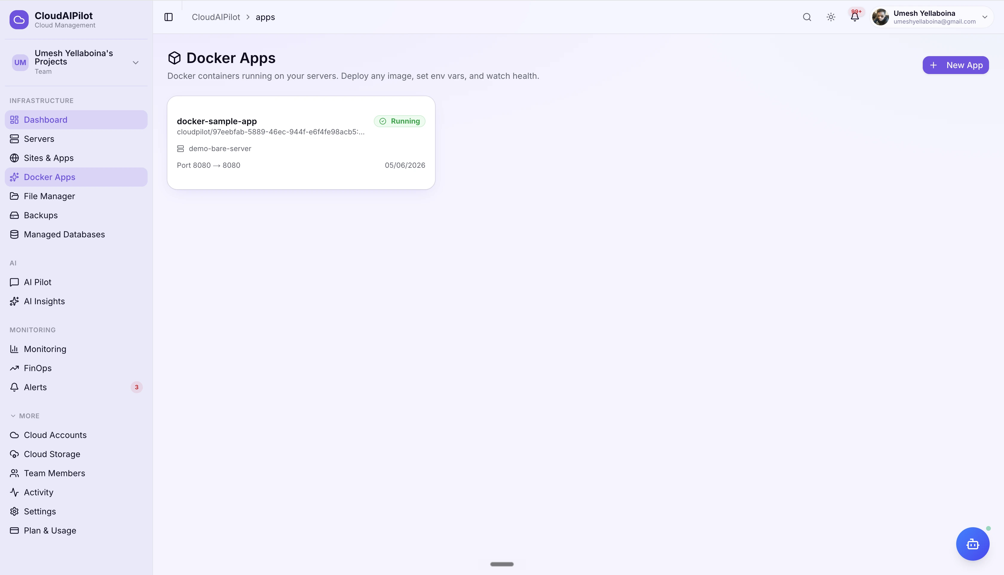This screenshot has height=575, width=1004.
Task: Open FinOps menu label
Action: 38,368
